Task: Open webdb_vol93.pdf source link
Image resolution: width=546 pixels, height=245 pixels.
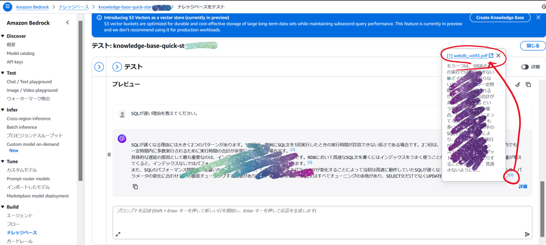Action: pos(467,55)
